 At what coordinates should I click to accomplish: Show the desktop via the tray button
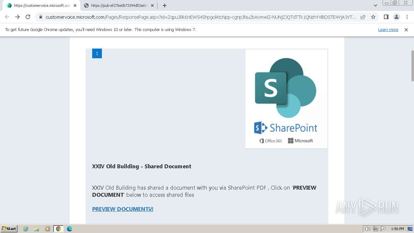click(x=410, y=229)
